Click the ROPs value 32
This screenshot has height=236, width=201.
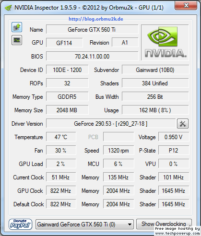(67, 83)
